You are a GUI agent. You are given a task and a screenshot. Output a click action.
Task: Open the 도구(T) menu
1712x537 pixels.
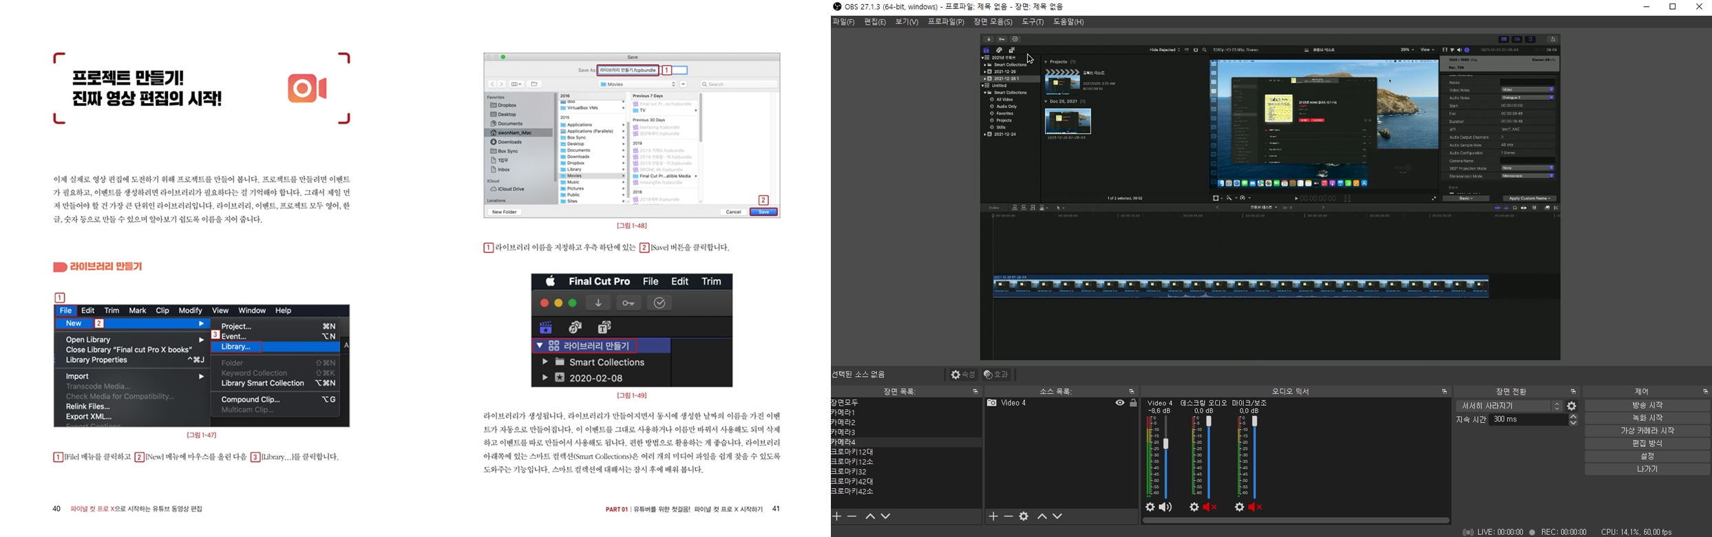(x=1033, y=23)
